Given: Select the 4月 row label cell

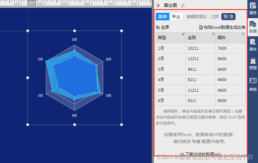Looking at the screenshot, I should pos(171,80).
